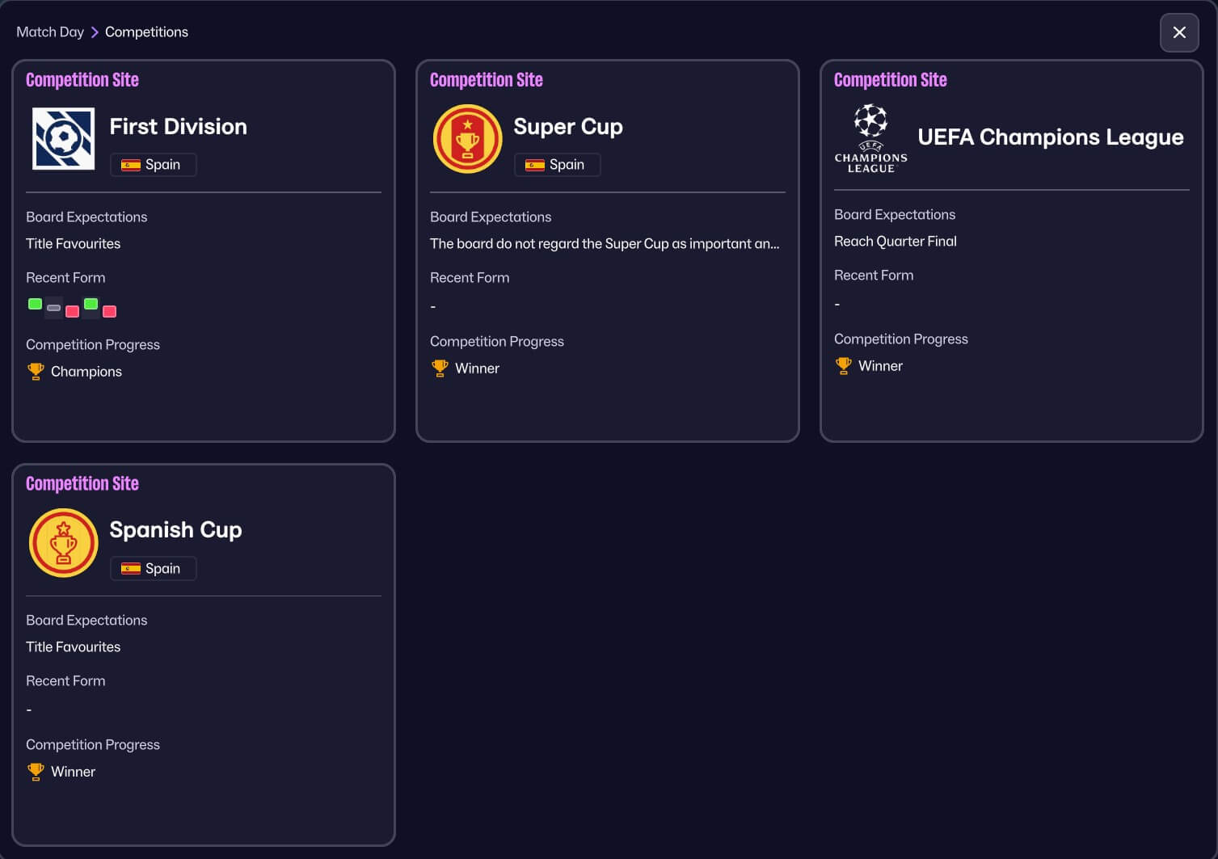
Task: Click the First Division league logo
Action: tap(63, 139)
